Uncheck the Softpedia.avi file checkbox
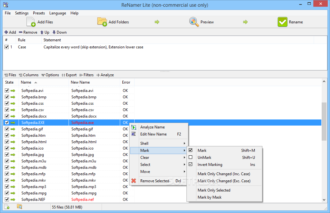The image size is (330, 213). pyautogui.click(x=7, y=91)
